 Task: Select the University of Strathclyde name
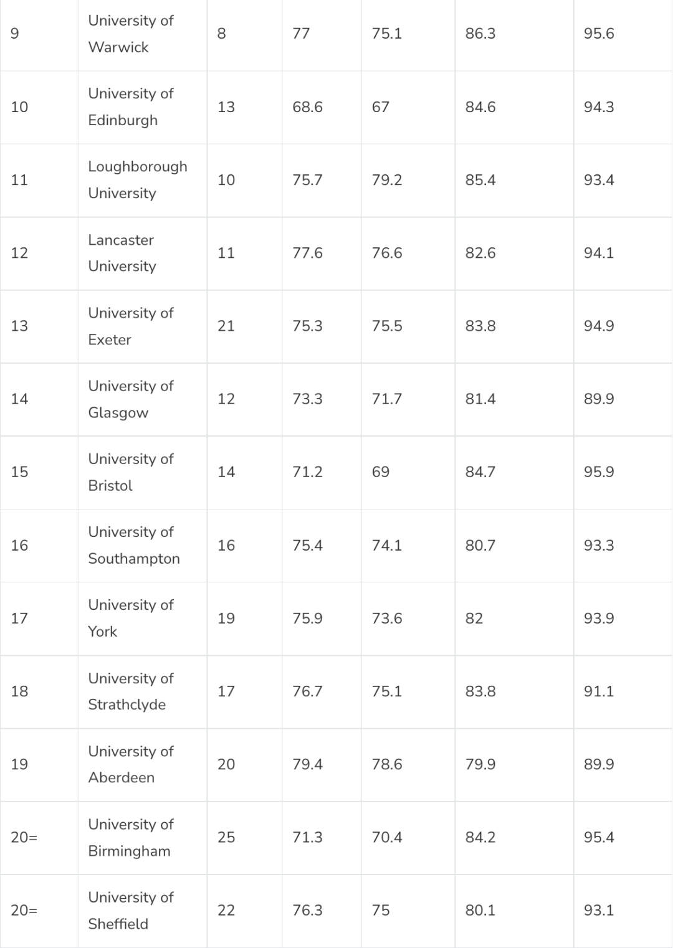[131, 691]
